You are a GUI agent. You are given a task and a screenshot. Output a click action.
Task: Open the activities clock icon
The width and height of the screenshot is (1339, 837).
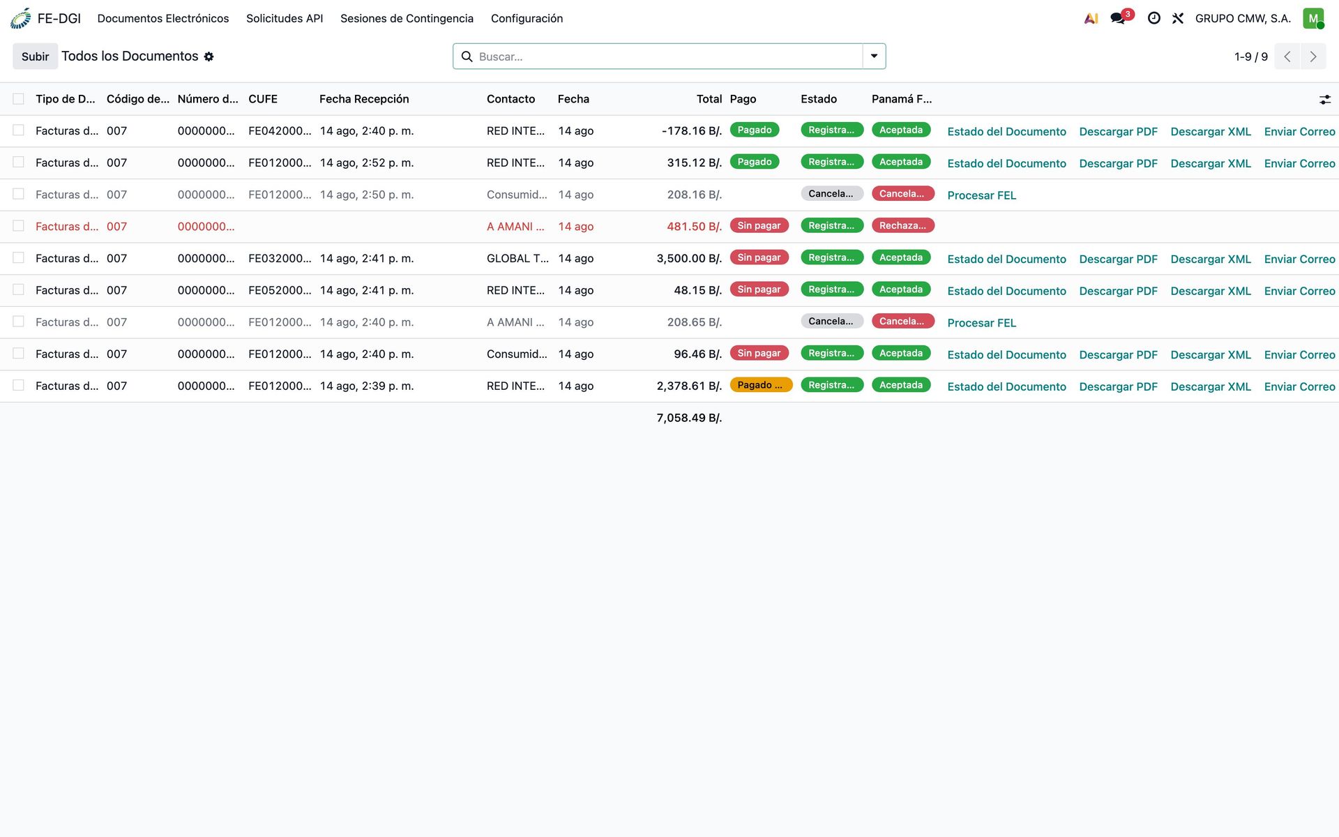coord(1154,18)
